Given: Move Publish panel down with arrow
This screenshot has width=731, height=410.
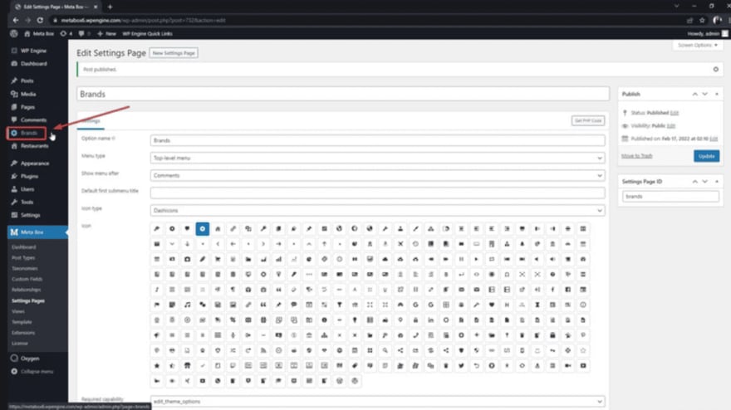Looking at the screenshot, I should (x=705, y=94).
